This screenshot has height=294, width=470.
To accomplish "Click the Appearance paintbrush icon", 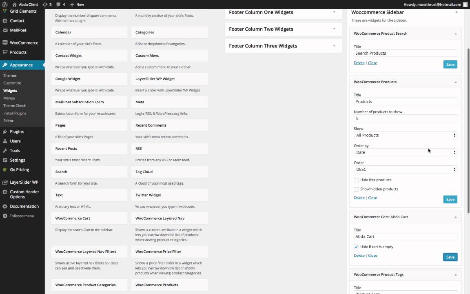I will [x=5, y=65].
